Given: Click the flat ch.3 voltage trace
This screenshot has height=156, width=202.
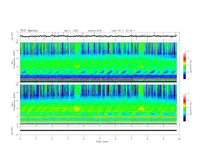Looking at the screenshot, I should tap(98, 131).
